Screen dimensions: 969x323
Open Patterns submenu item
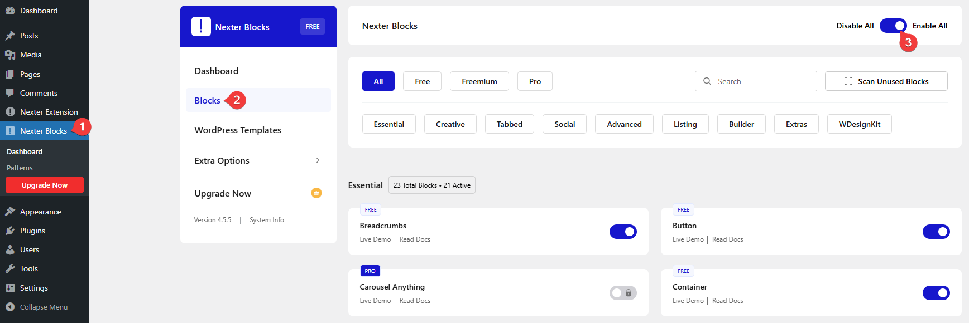(20, 168)
